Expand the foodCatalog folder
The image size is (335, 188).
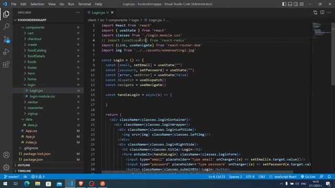(37, 51)
